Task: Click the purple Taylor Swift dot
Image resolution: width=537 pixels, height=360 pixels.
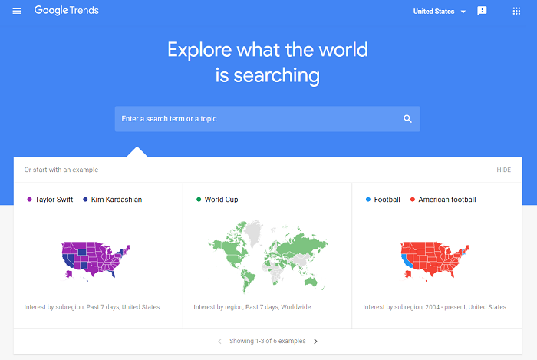Action: pos(29,200)
